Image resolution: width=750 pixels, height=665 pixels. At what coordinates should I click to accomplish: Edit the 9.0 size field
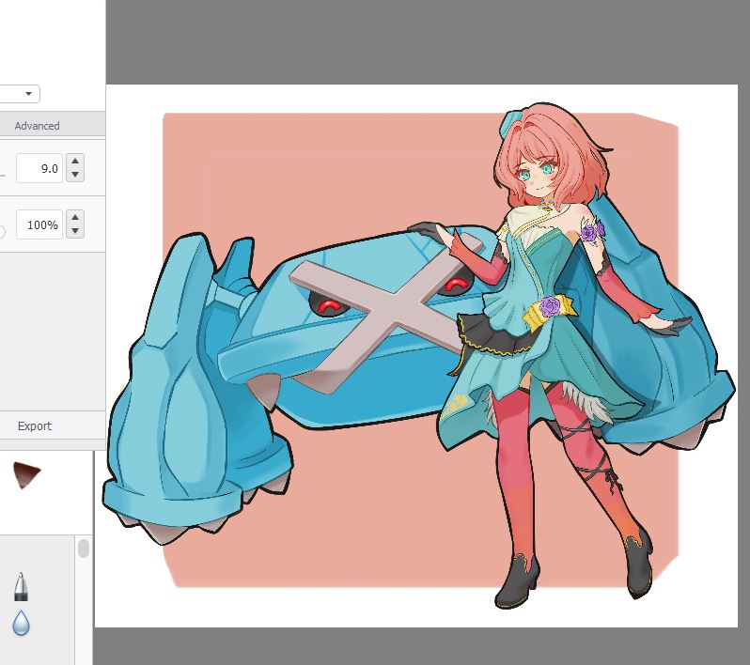pyautogui.click(x=39, y=168)
